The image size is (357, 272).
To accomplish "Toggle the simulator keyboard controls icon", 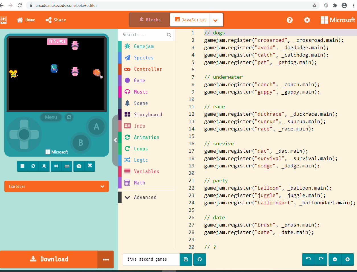I will [x=67, y=166].
